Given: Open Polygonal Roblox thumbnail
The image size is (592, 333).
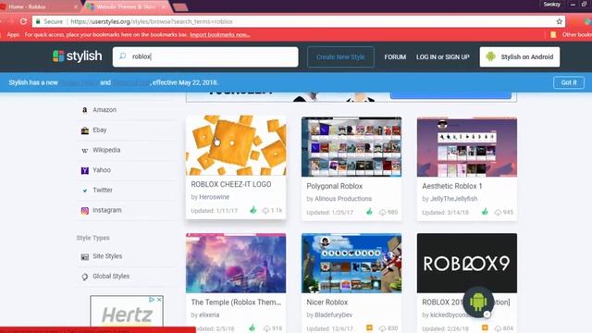Looking at the screenshot, I should point(351,147).
